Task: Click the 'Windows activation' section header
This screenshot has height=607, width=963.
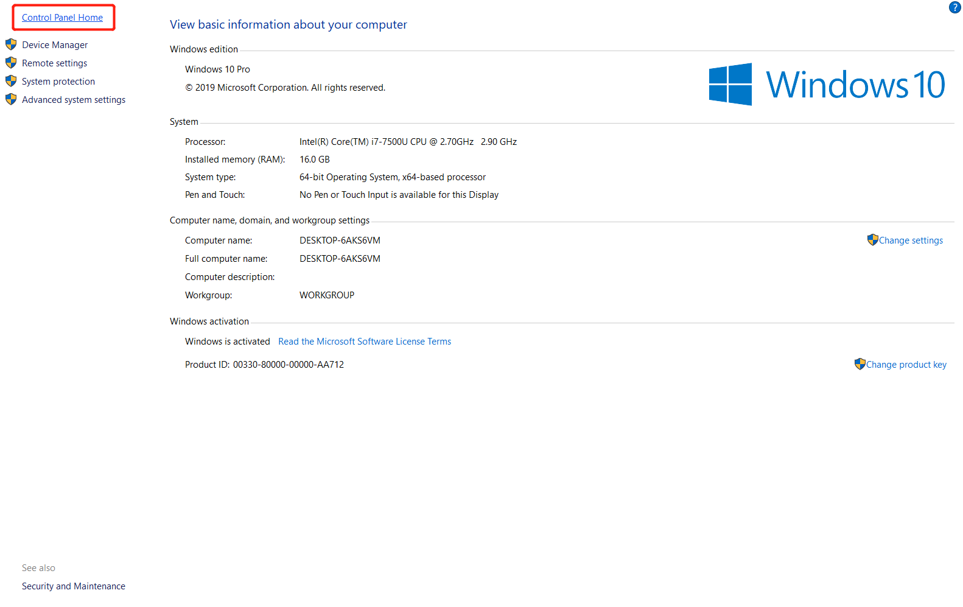Action: tap(209, 321)
